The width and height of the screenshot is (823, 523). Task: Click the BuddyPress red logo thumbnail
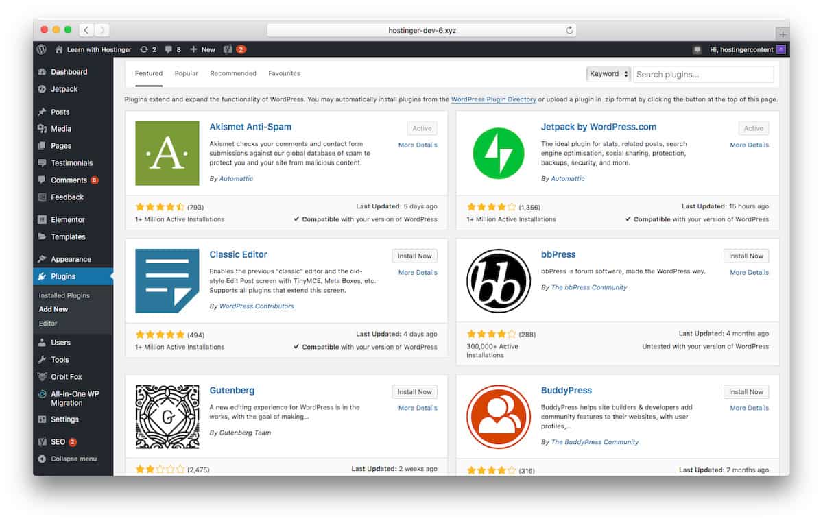pos(499,417)
